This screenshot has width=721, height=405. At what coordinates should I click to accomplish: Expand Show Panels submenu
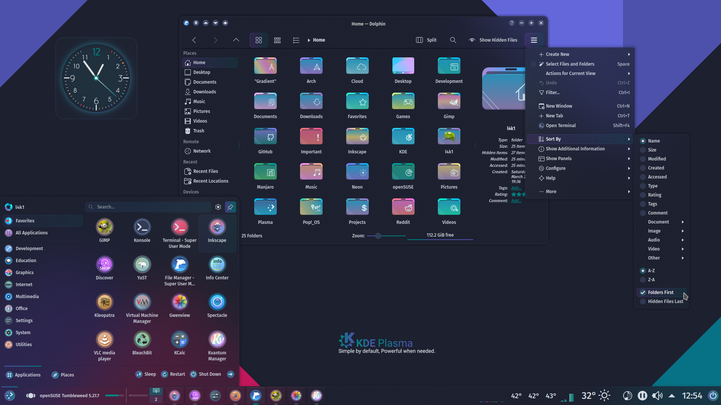point(580,159)
